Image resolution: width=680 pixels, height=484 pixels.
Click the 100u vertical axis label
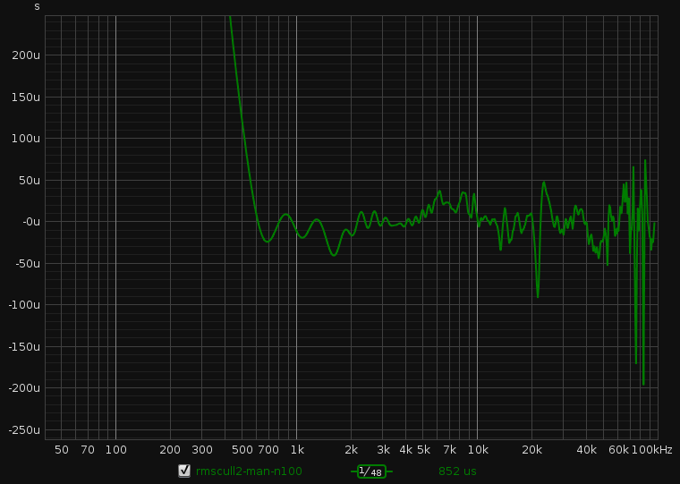pos(28,139)
